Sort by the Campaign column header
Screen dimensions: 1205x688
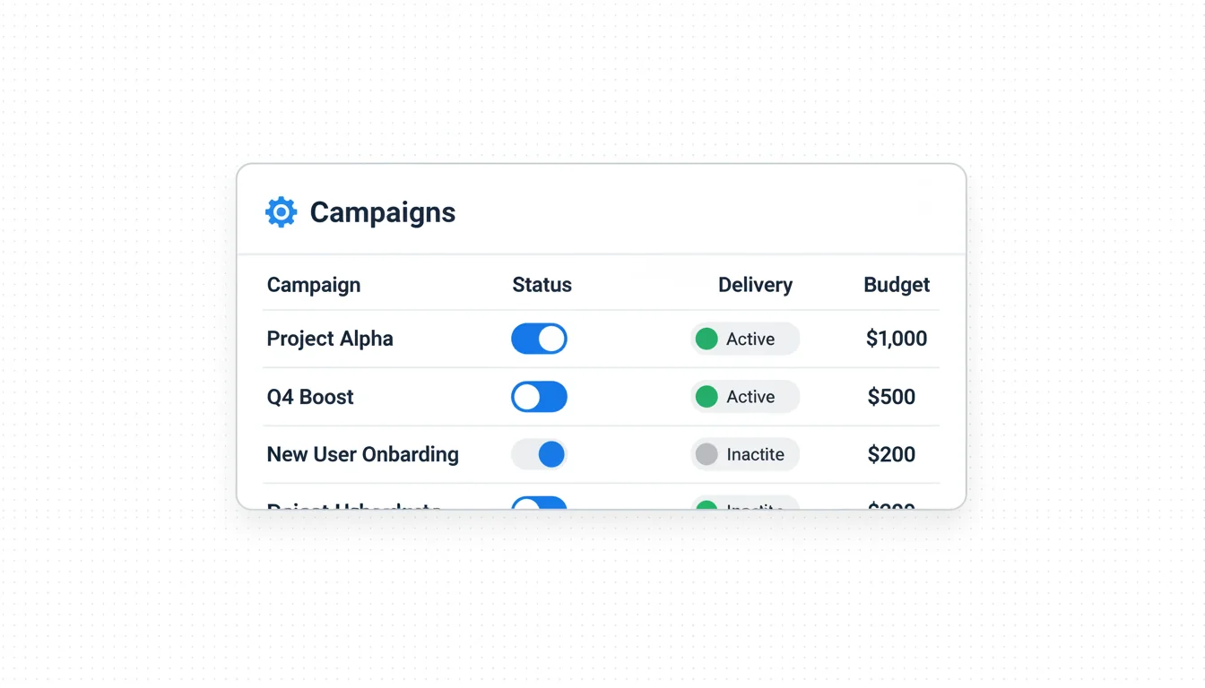coord(314,285)
